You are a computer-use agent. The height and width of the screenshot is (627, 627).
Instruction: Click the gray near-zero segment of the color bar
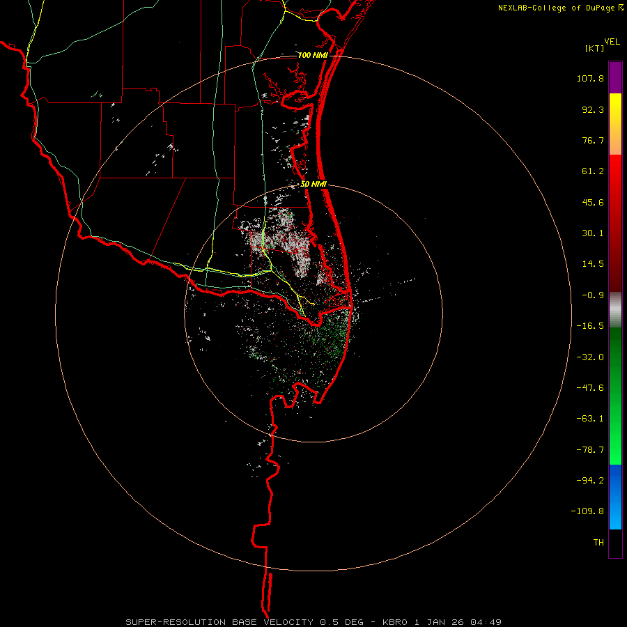(x=615, y=310)
